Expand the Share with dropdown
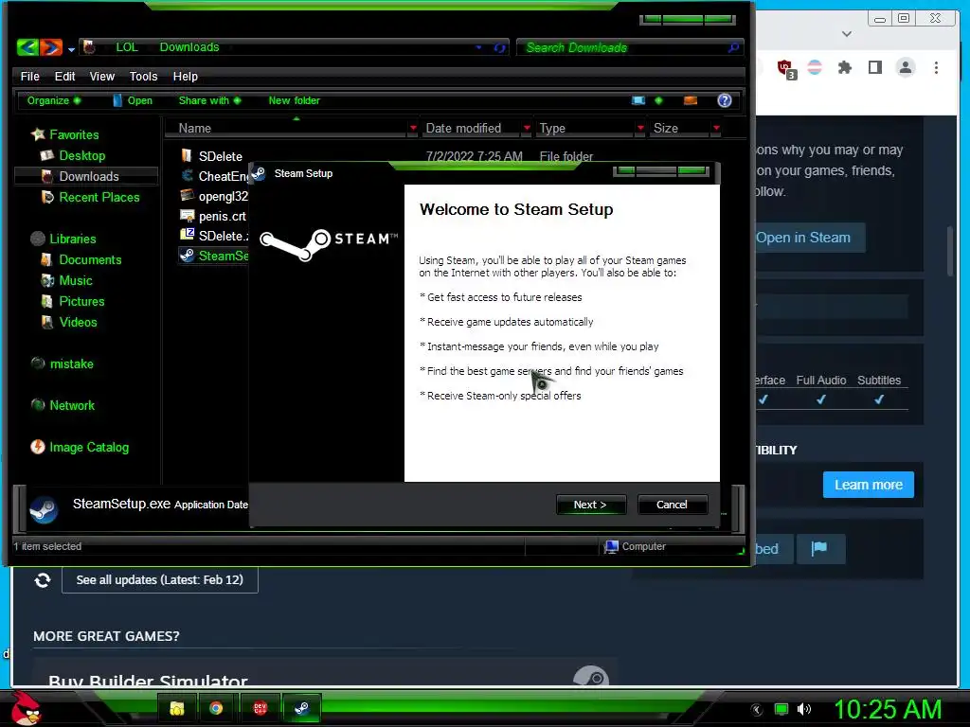 (x=209, y=100)
